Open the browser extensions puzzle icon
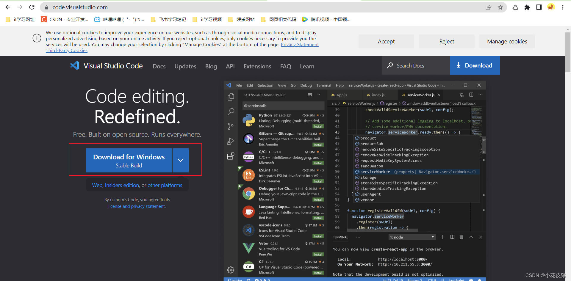This screenshot has height=281, width=571. pos(527,7)
